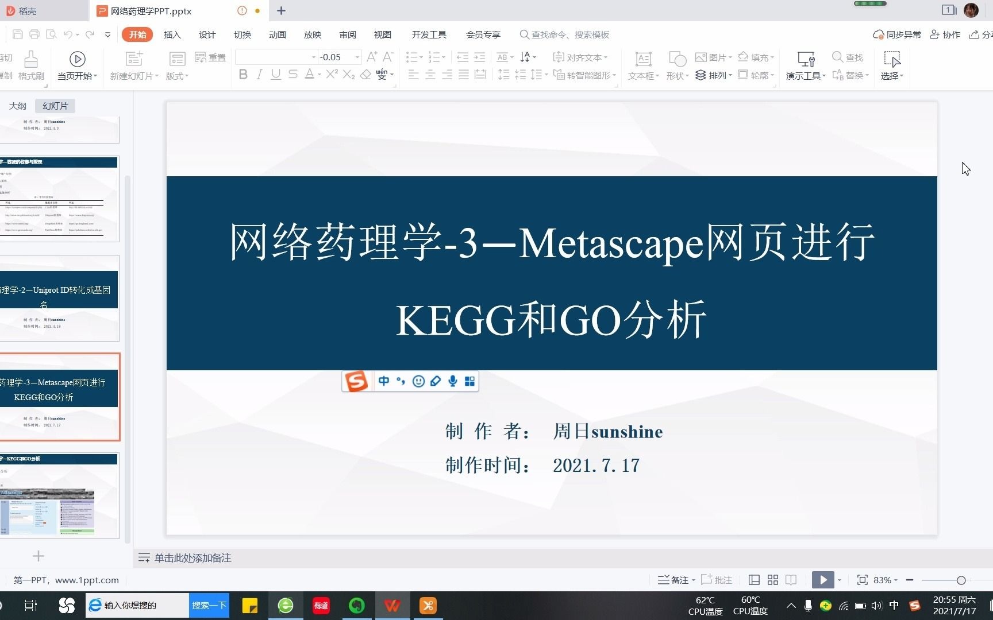Start the slideshow from status bar play button
The height and width of the screenshot is (620, 993).
pyautogui.click(x=823, y=580)
